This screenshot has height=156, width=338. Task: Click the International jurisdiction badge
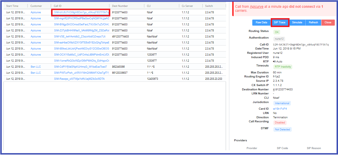coord(282,103)
